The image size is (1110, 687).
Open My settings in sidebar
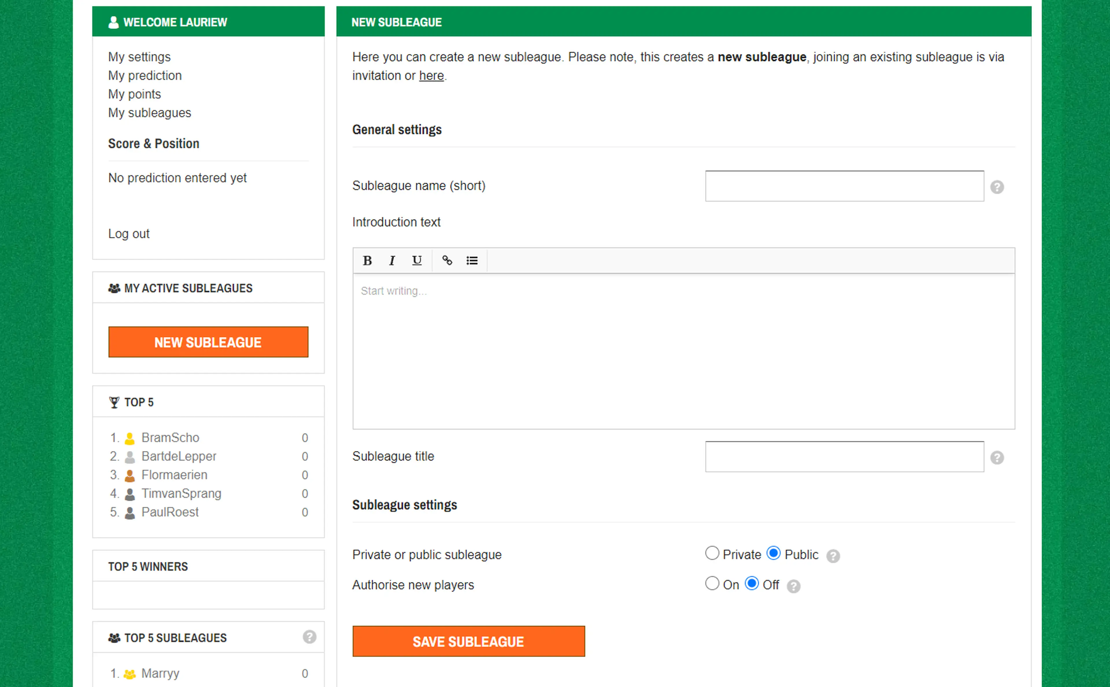coord(139,57)
